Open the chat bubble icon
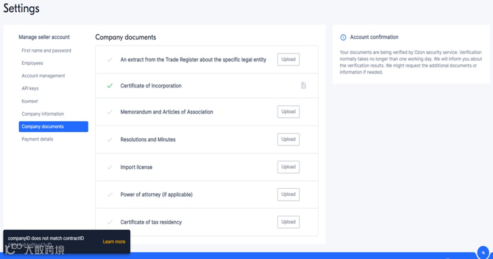The width and height of the screenshot is (493, 259). 483,252
